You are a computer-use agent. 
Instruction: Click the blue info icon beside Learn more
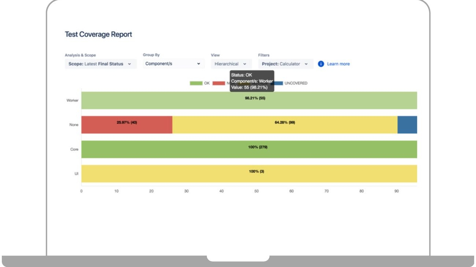[x=321, y=64]
